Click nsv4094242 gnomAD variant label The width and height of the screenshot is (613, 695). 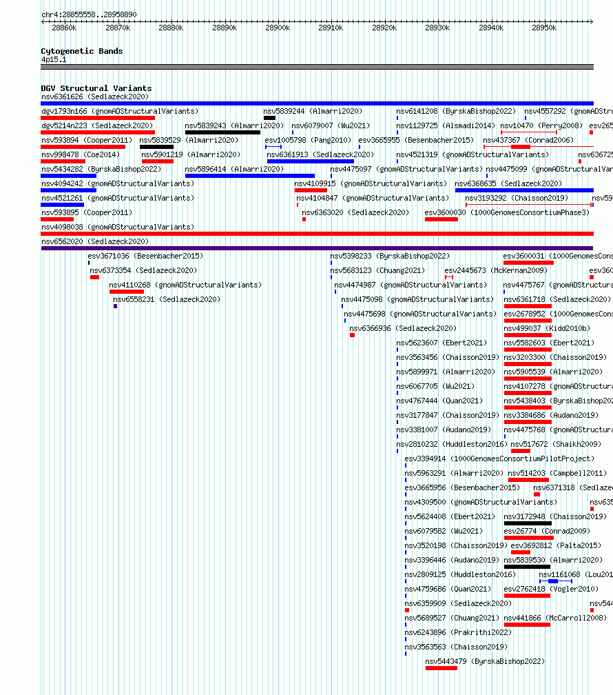(118, 183)
